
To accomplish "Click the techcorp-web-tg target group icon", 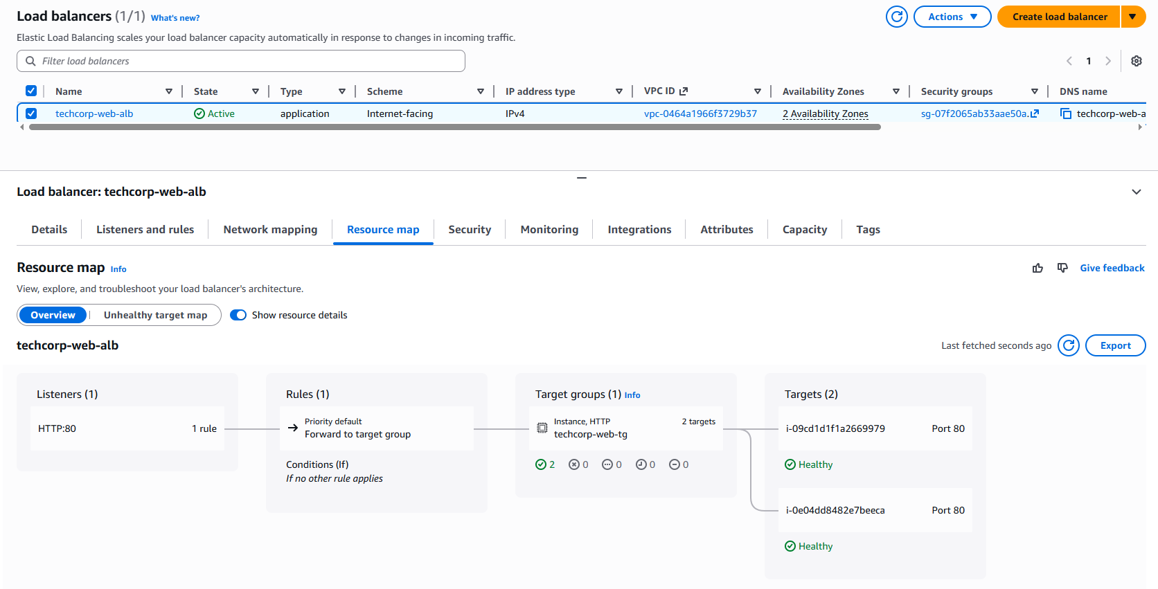I will (542, 428).
